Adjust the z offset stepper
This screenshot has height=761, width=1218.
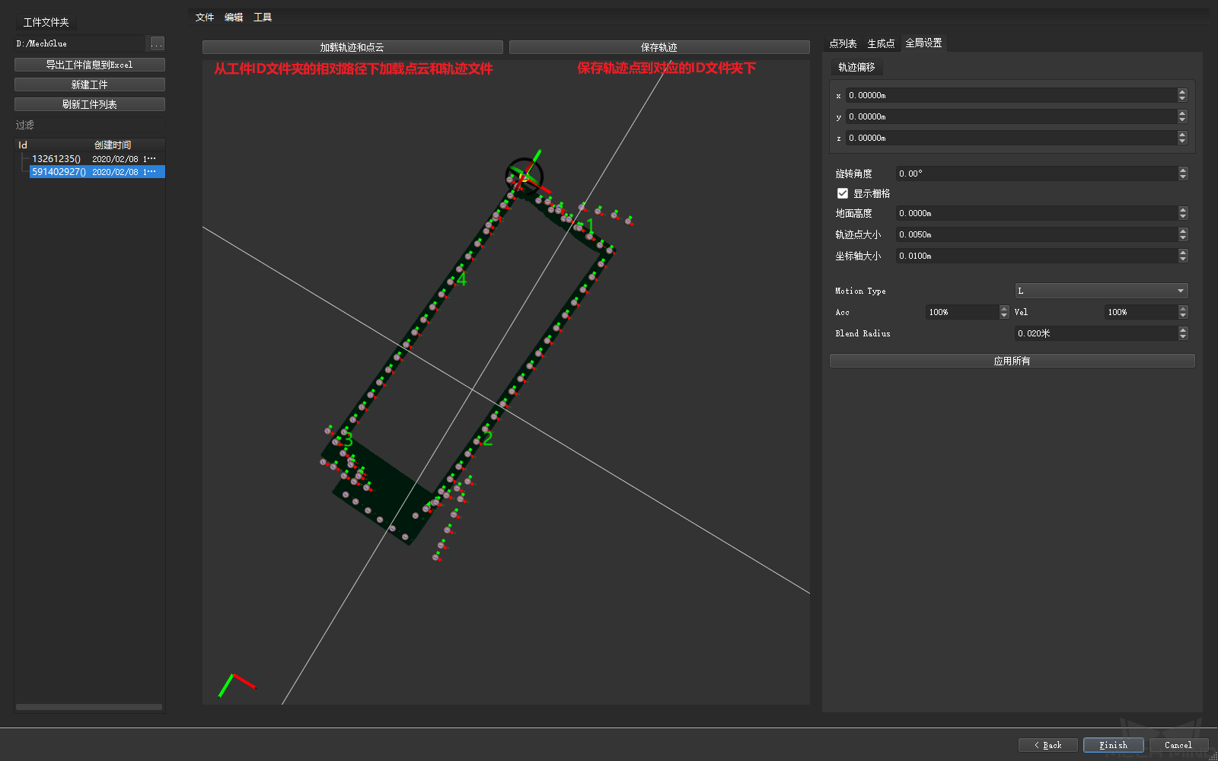pyautogui.click(x=1182, y=138)
